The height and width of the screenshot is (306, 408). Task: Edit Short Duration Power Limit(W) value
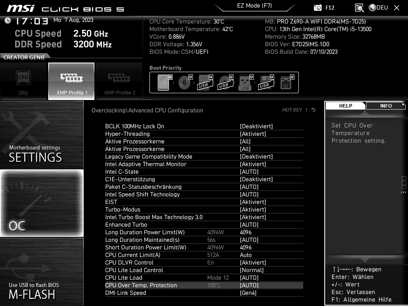[x=204, y=247]
